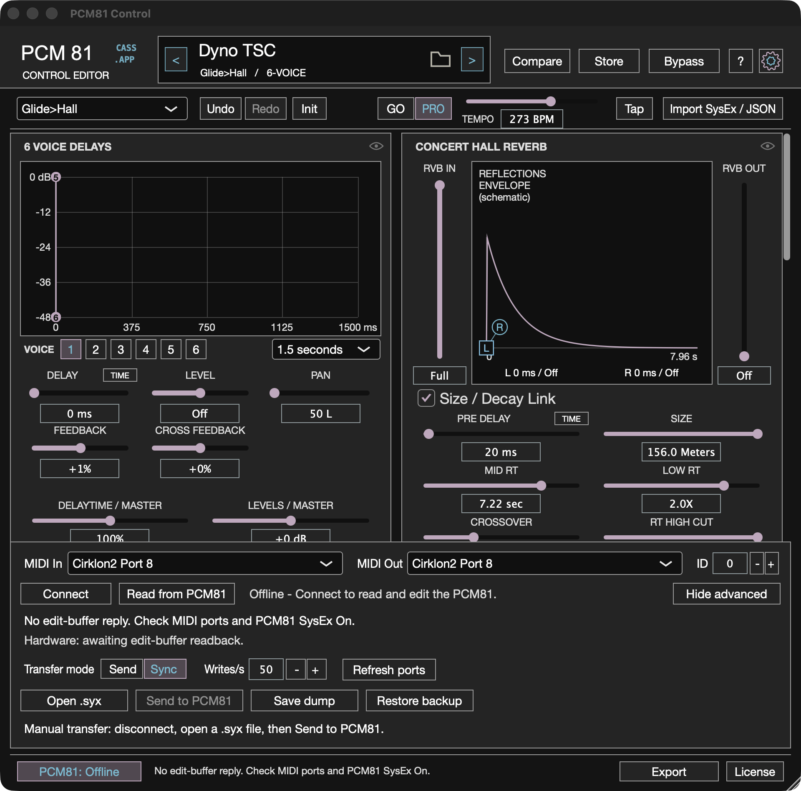Click Read from PCM81 button
The height and width of the screenshot is (791, 801).
pyautogui.click(x=176, y=594)
